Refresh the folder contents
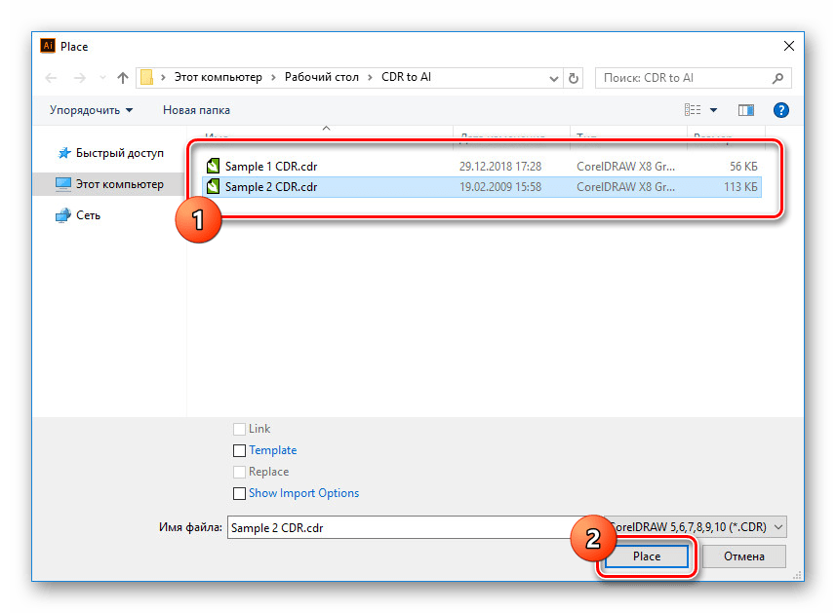The width and height of the screenshot is (836, 613). point(574,78)
